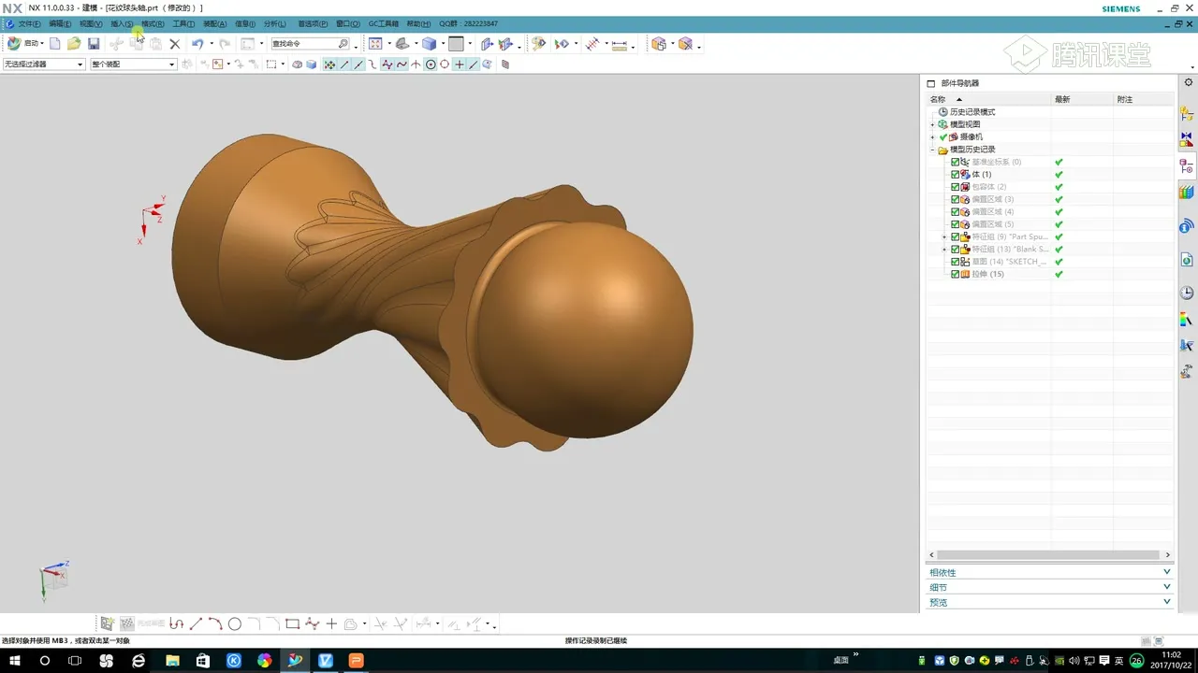Image resolution: width=1198 pixels, height=673 pixels.
Task: Click the Undo arrow icon
Action: (x=197, y=44)
